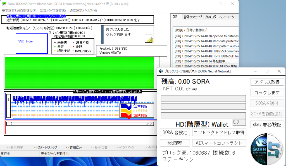Click スキャン累積時間: 00:24:21 text
Viewport: 286px width, 166px height.
point(67,33)
